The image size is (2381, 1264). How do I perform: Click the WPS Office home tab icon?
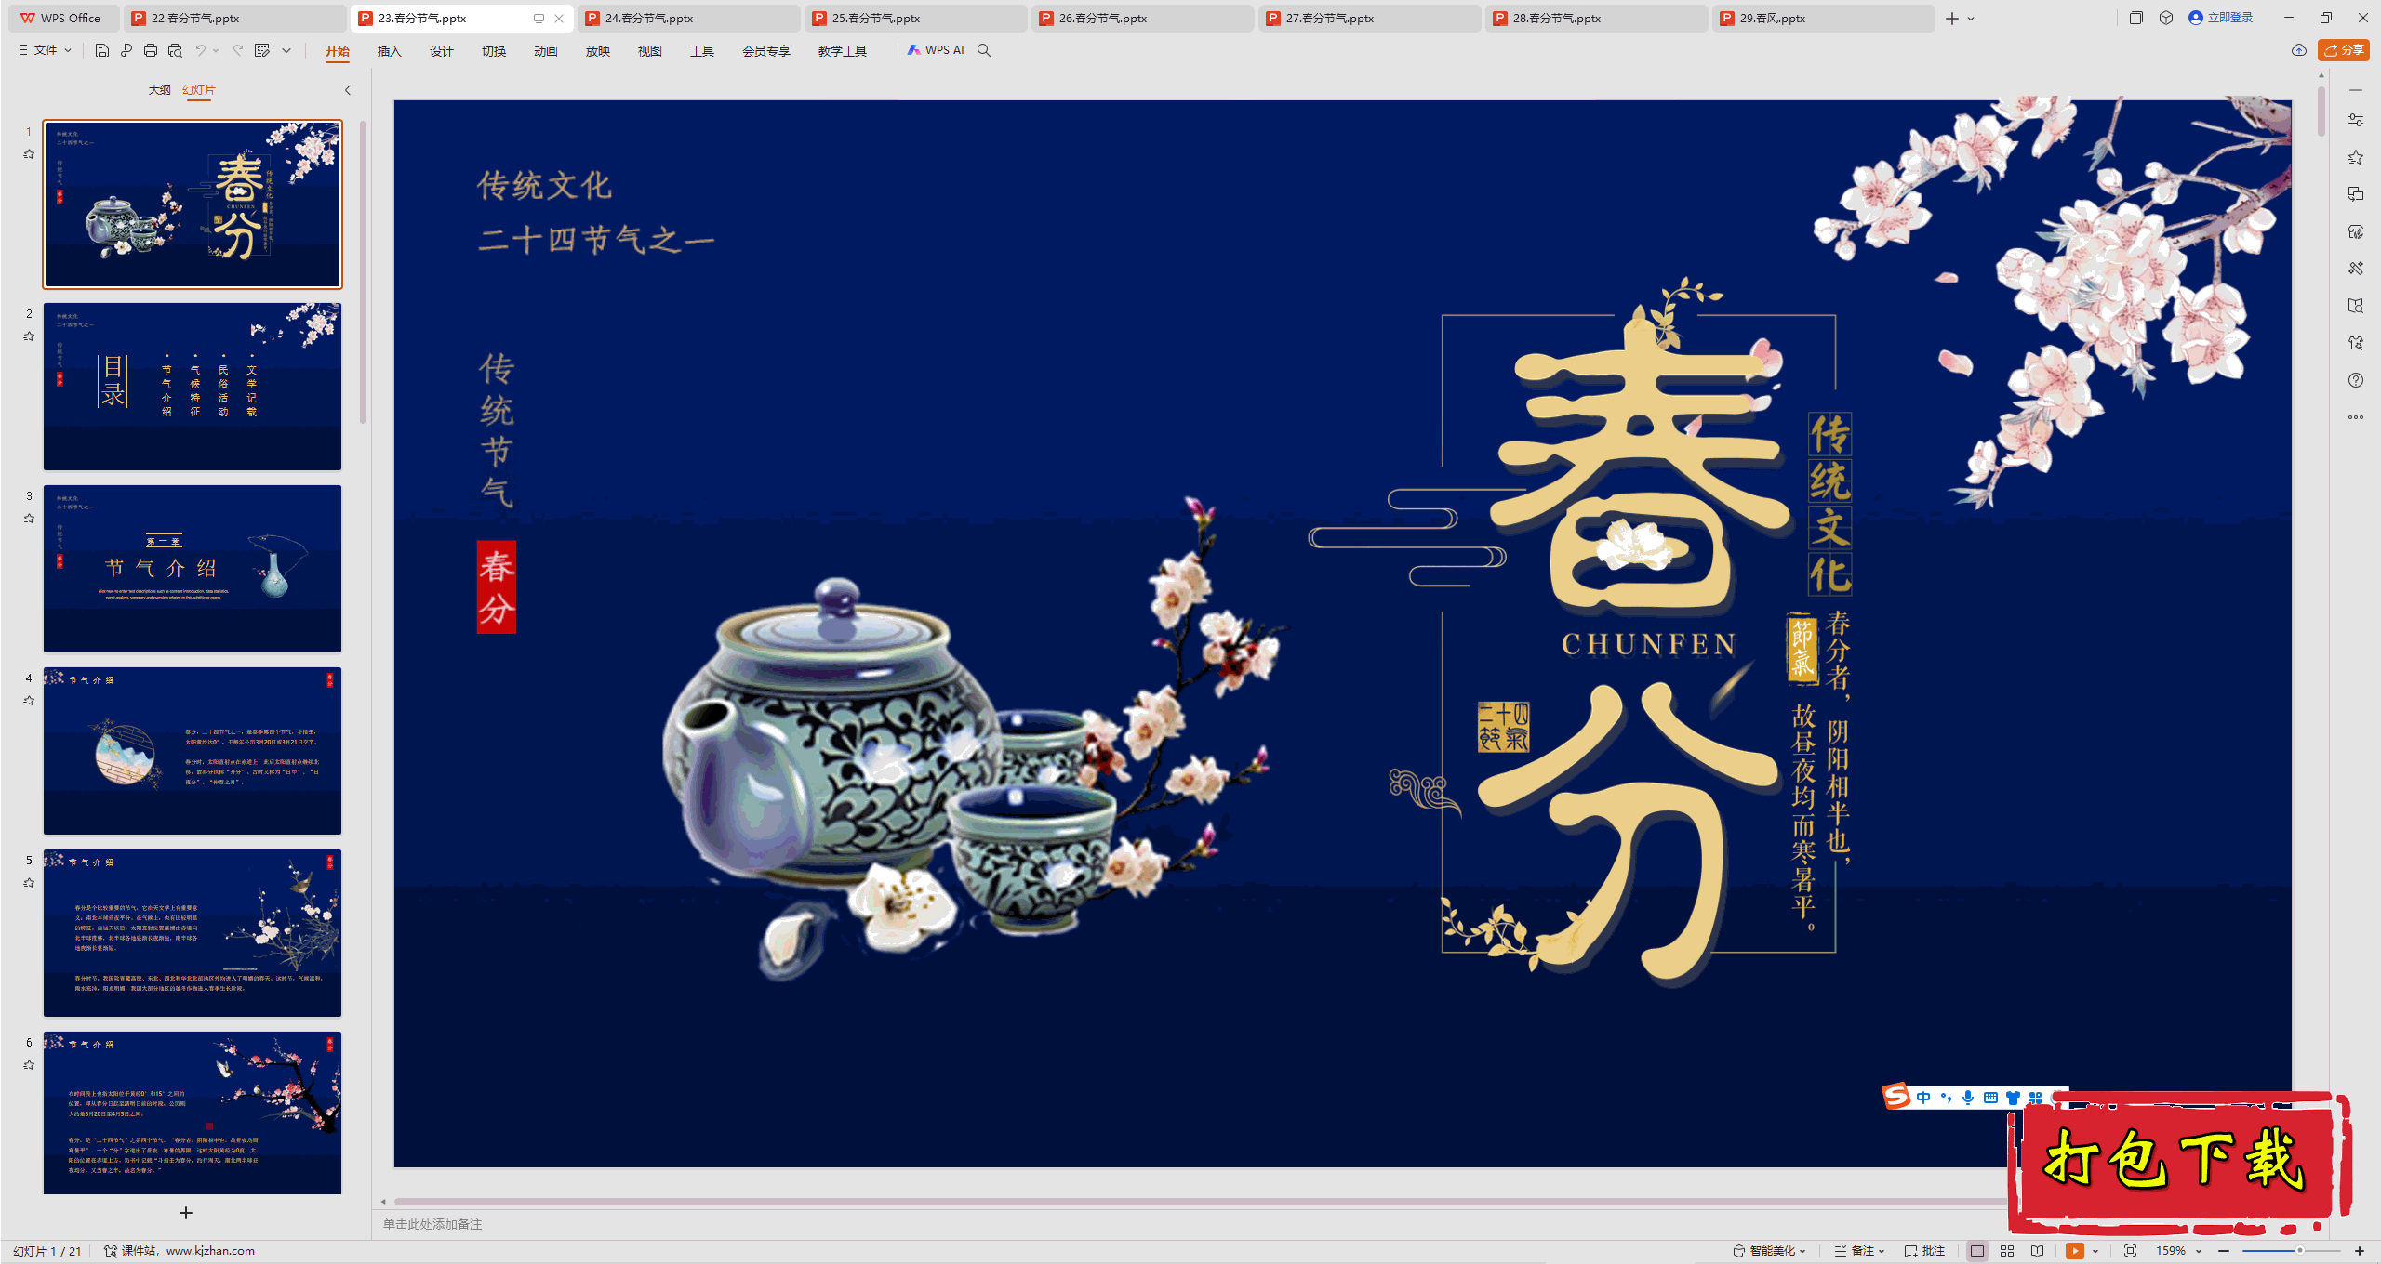pos(61,18)
